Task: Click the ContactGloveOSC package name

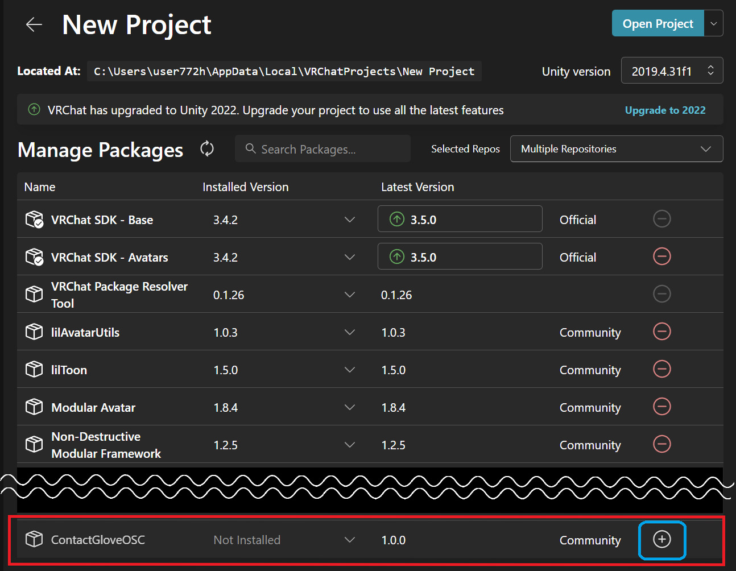Action: (x=98, y=540)
